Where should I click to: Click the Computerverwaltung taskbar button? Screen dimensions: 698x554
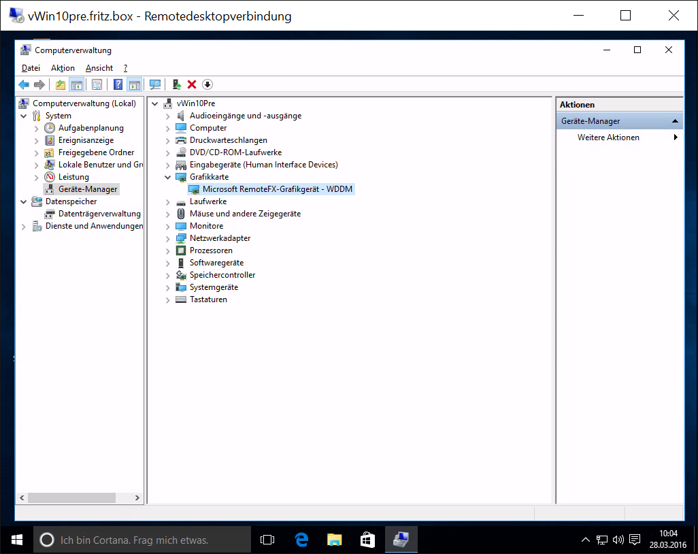click(x=401, y=540)
